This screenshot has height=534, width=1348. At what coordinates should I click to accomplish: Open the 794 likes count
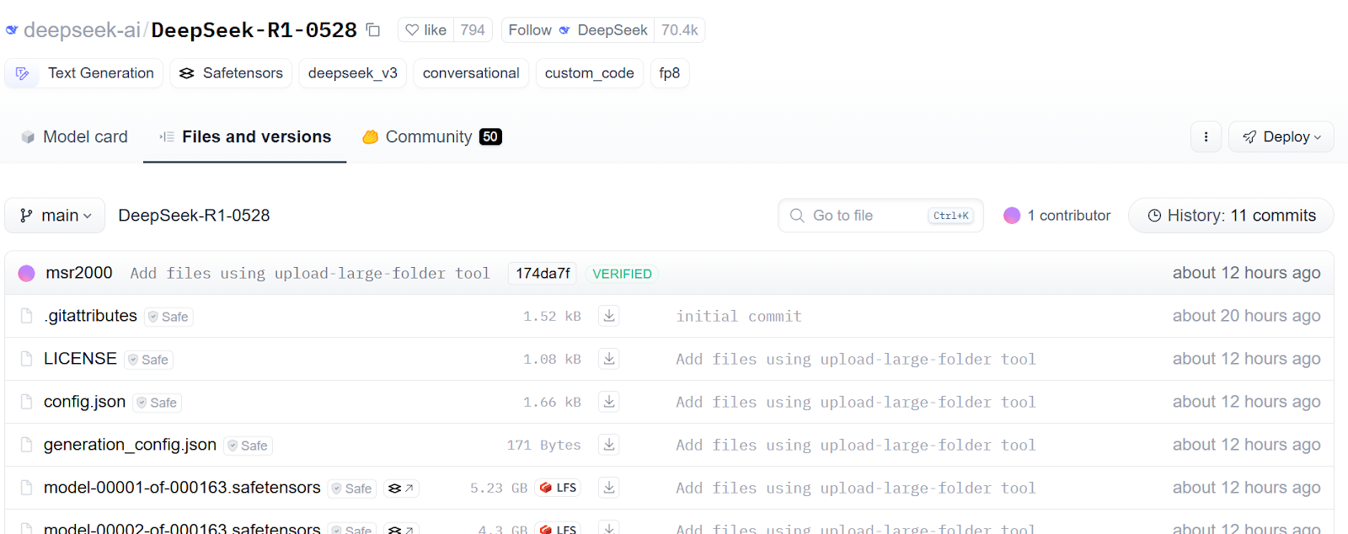pyautogui.click(x=473, y=30)
